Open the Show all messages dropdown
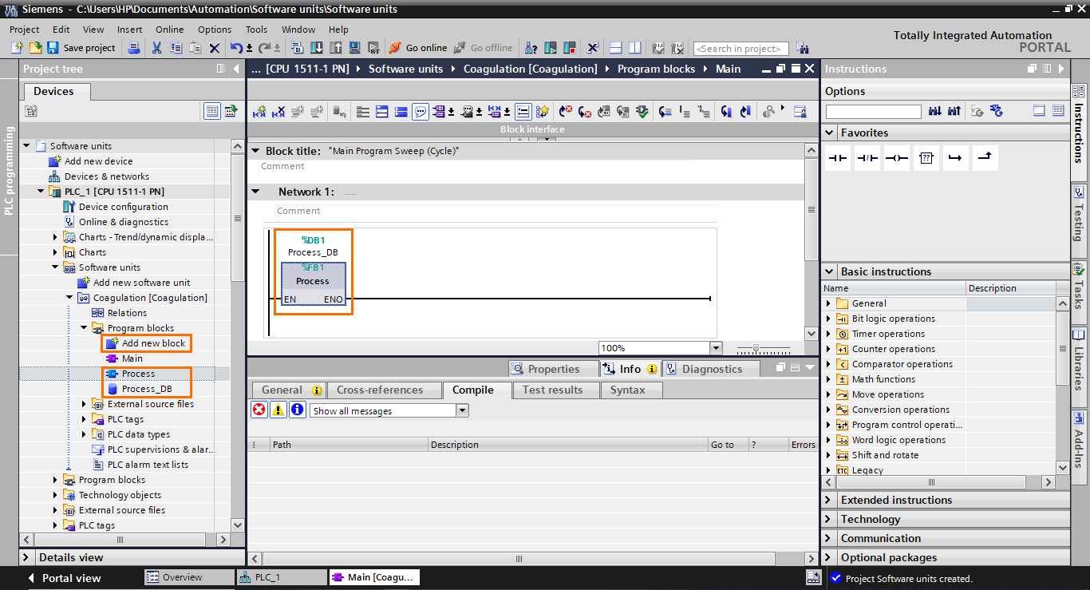 pyautogui.click(x=389, y=409)
